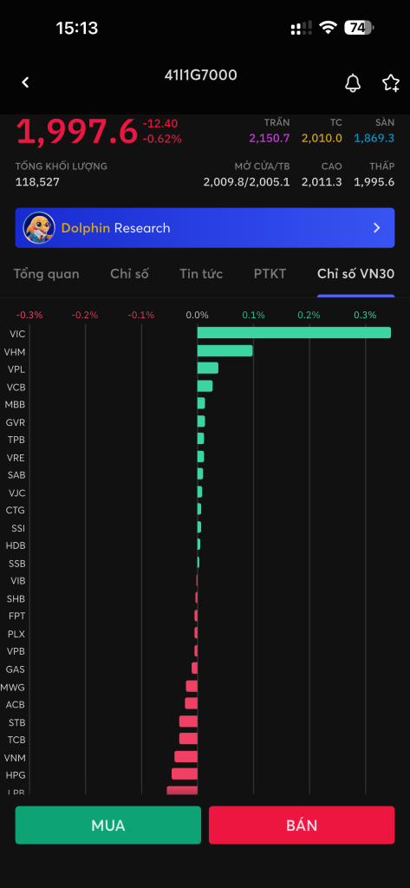The image size is (410, 888).
Task: Tap the 1,997.6 current price
Action: 76,132
